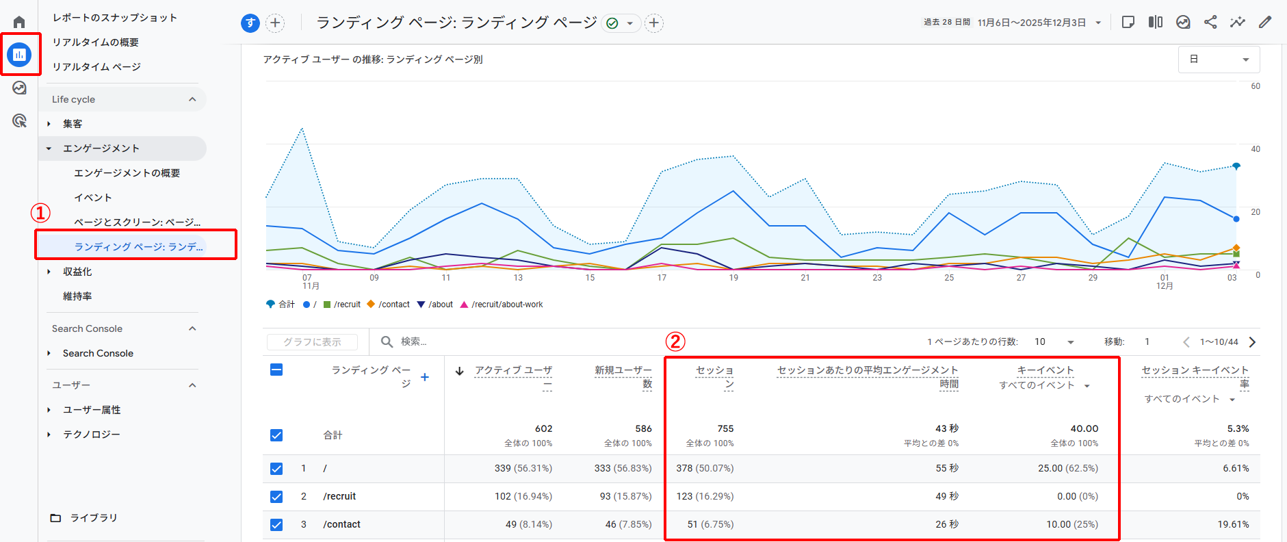
Task: Sort by 新規ユーザー数 column header
Action: pyautogui.click(x=623, y=377)
